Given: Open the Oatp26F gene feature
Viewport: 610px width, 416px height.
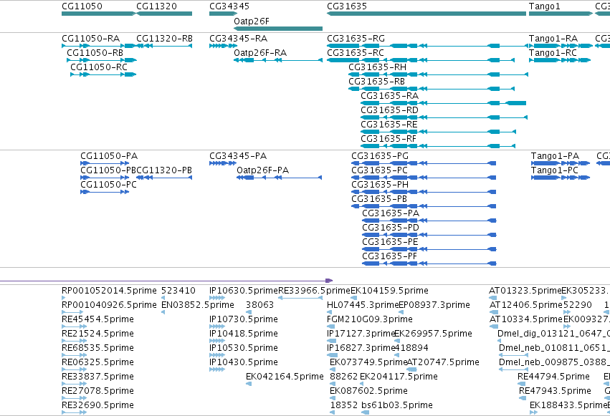Looking at the screenshot, I should tap(278, 29).
